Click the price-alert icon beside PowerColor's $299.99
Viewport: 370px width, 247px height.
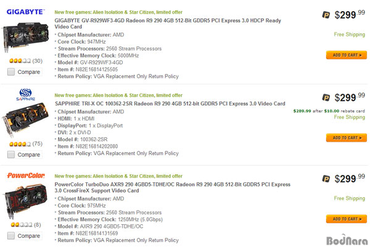pyautogui.click(x=326, y=179)
